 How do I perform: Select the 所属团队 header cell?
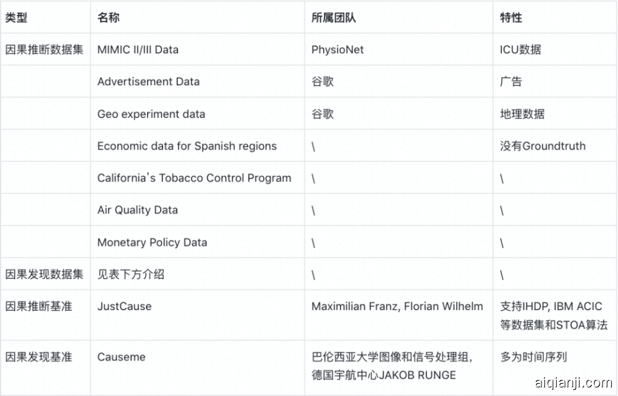tap(333, 18)
